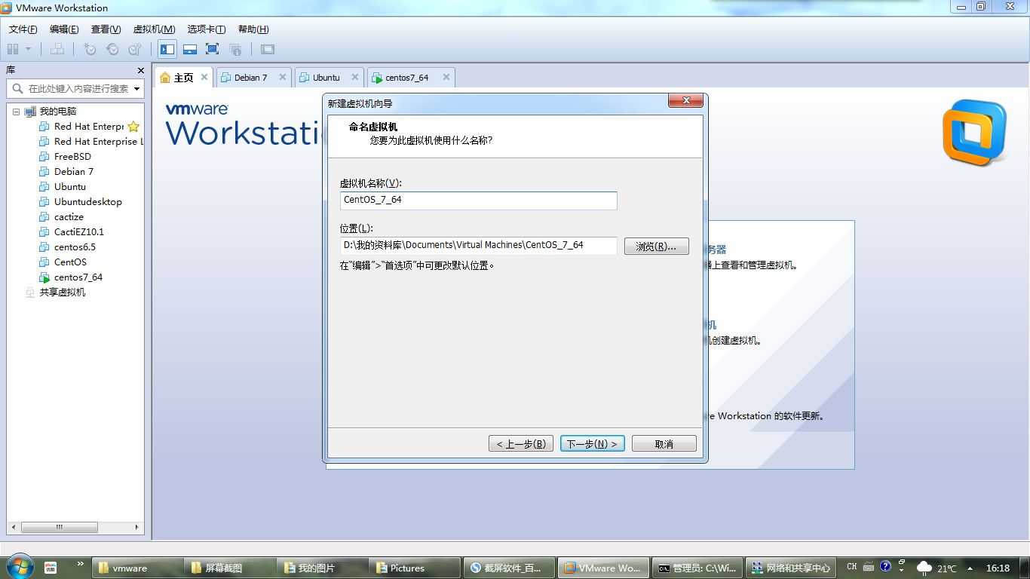Select centos6.5 in the library
This screenshot has height=579, width=1030.
(x=75, y=247)
